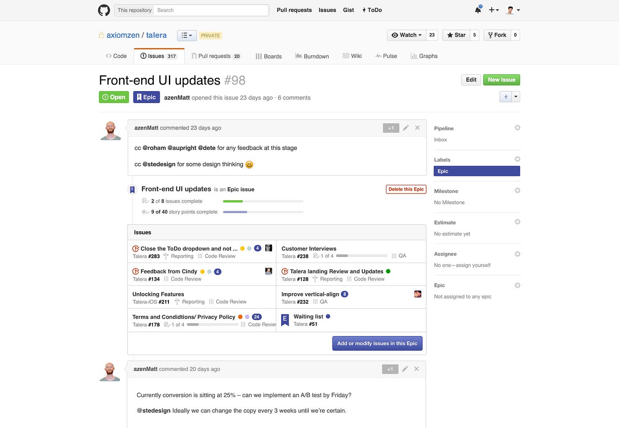Open the Labels settings gear
The image size is (619, 428).
point(517,159)
